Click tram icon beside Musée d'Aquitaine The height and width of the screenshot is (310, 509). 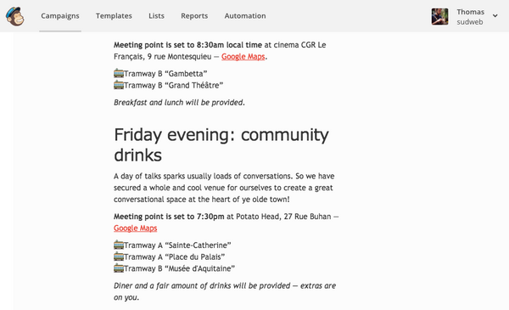tap(119, 268)
